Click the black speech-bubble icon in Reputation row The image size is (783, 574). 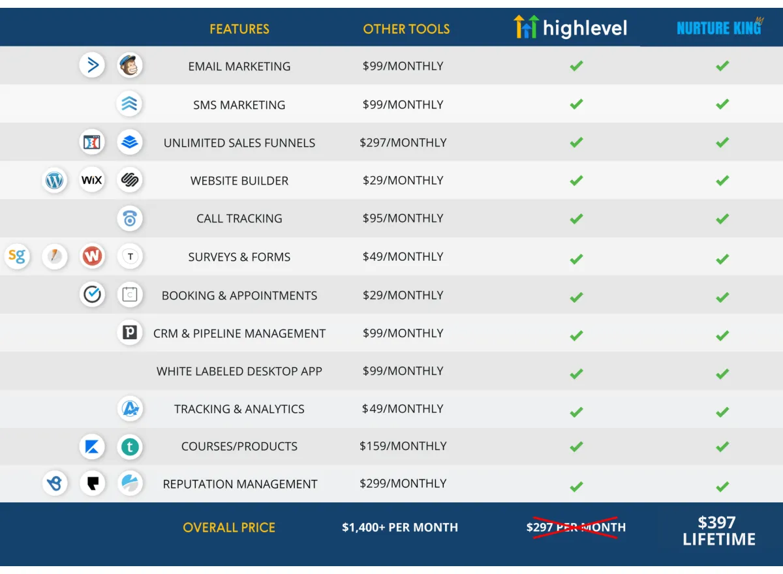(x=92, y=483)
